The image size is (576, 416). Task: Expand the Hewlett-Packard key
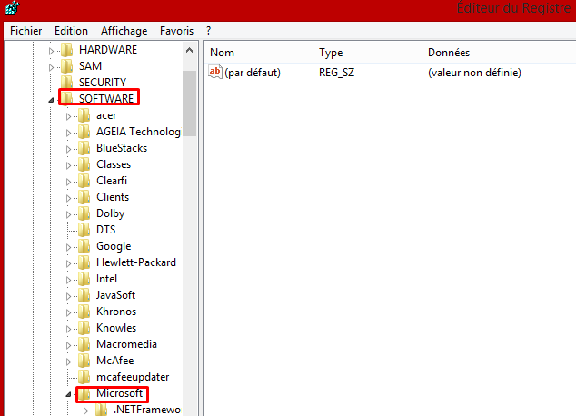tap(68, 263)
